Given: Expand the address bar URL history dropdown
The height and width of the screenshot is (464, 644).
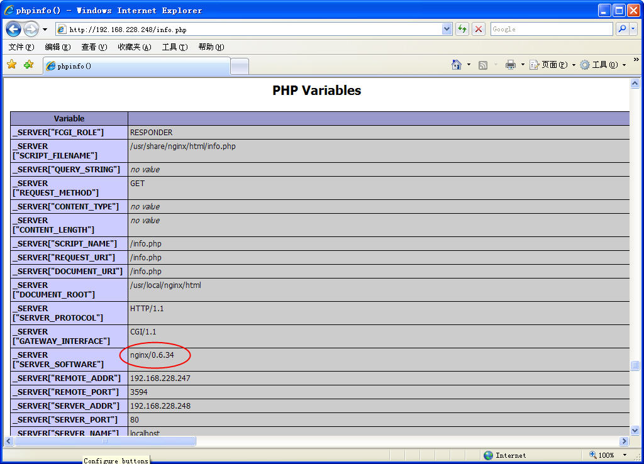Looking at the screenshot, I should [447, 29].
